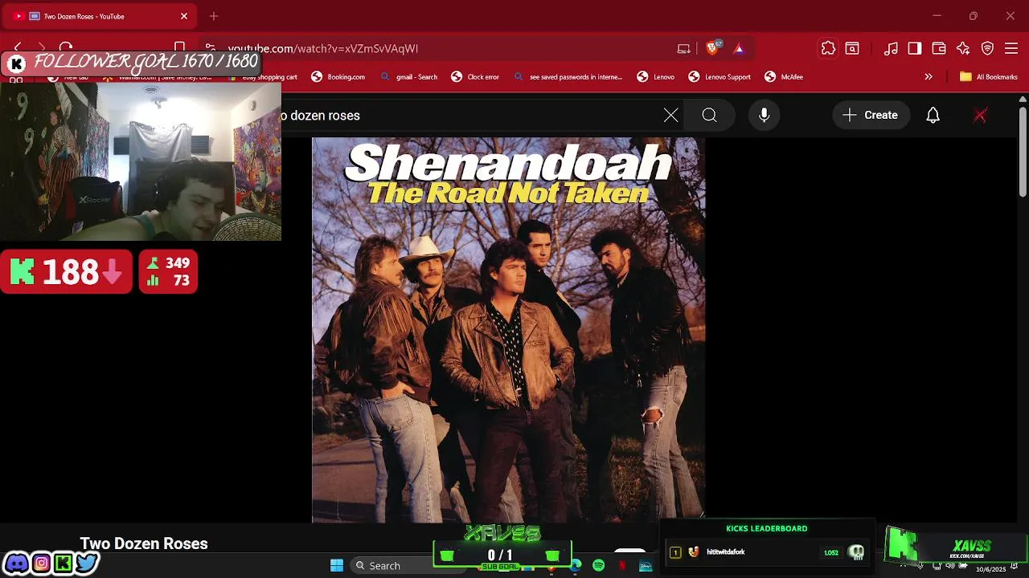
Task: Click the Brave Rewards triangle icon
Action: point(739,48)
